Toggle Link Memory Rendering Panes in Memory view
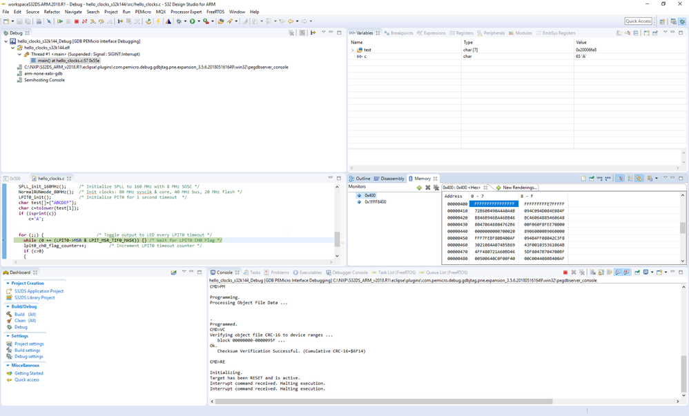 pyautogui.click(x=639, y=178)
